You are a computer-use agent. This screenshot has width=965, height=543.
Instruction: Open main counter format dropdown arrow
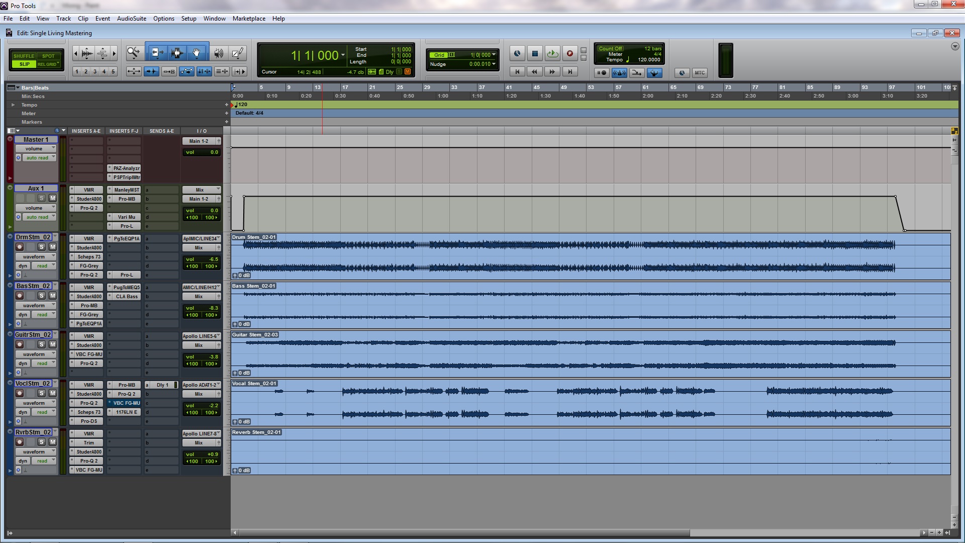pos(343,55)
